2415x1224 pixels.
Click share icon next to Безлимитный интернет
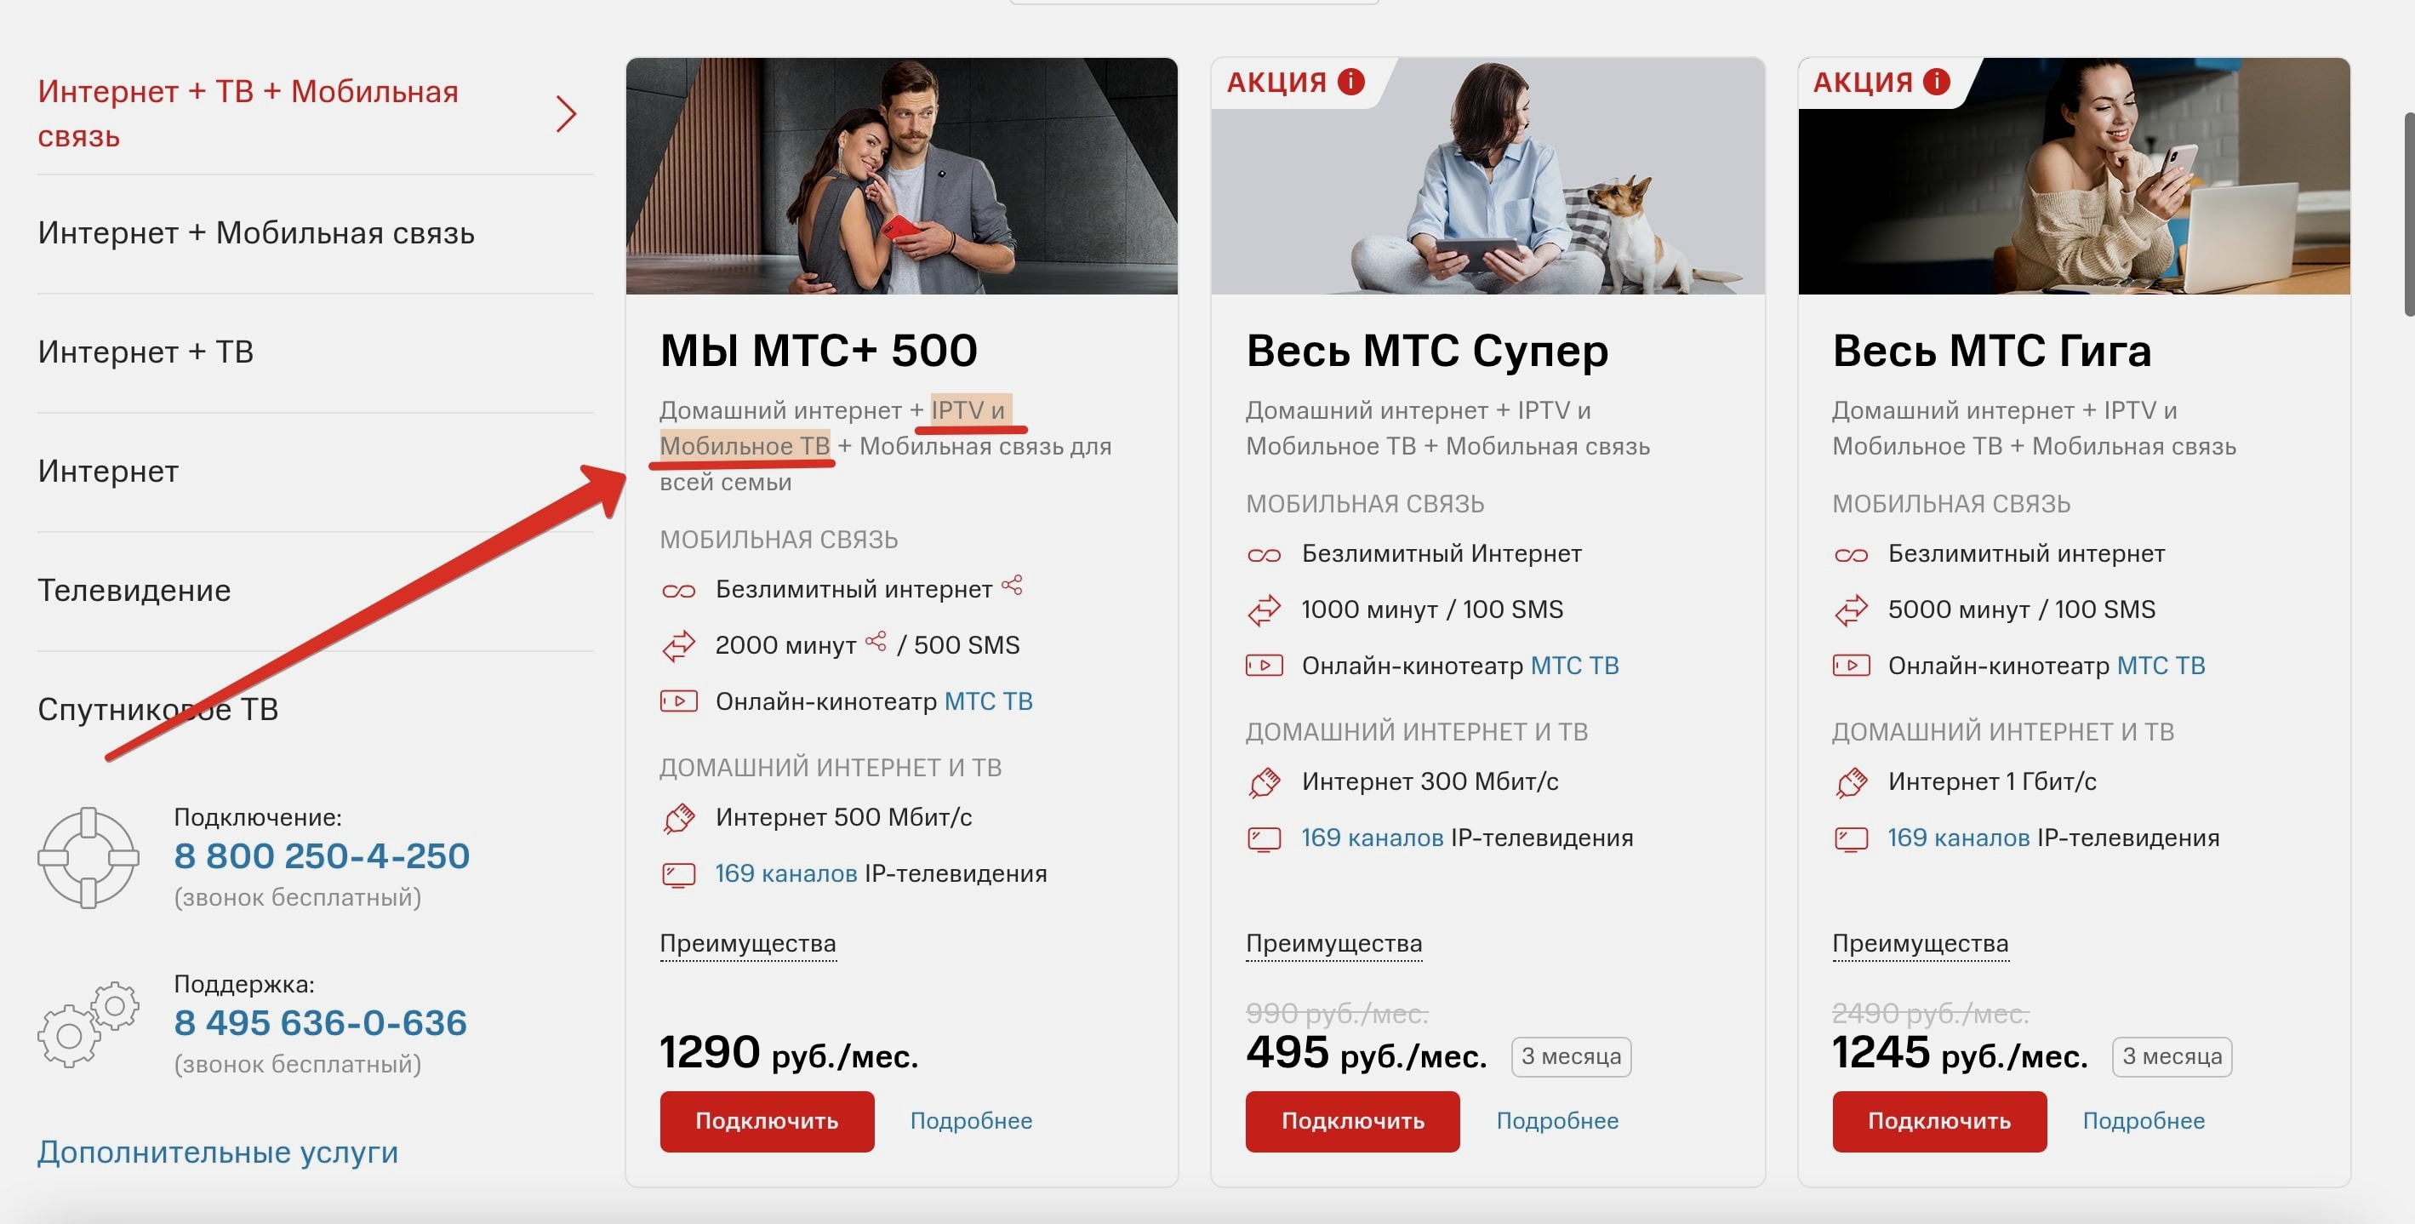(1012, 586)
